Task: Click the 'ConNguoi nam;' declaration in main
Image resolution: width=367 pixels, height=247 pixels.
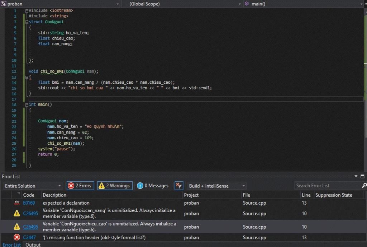Action: (x=53, y=121)
